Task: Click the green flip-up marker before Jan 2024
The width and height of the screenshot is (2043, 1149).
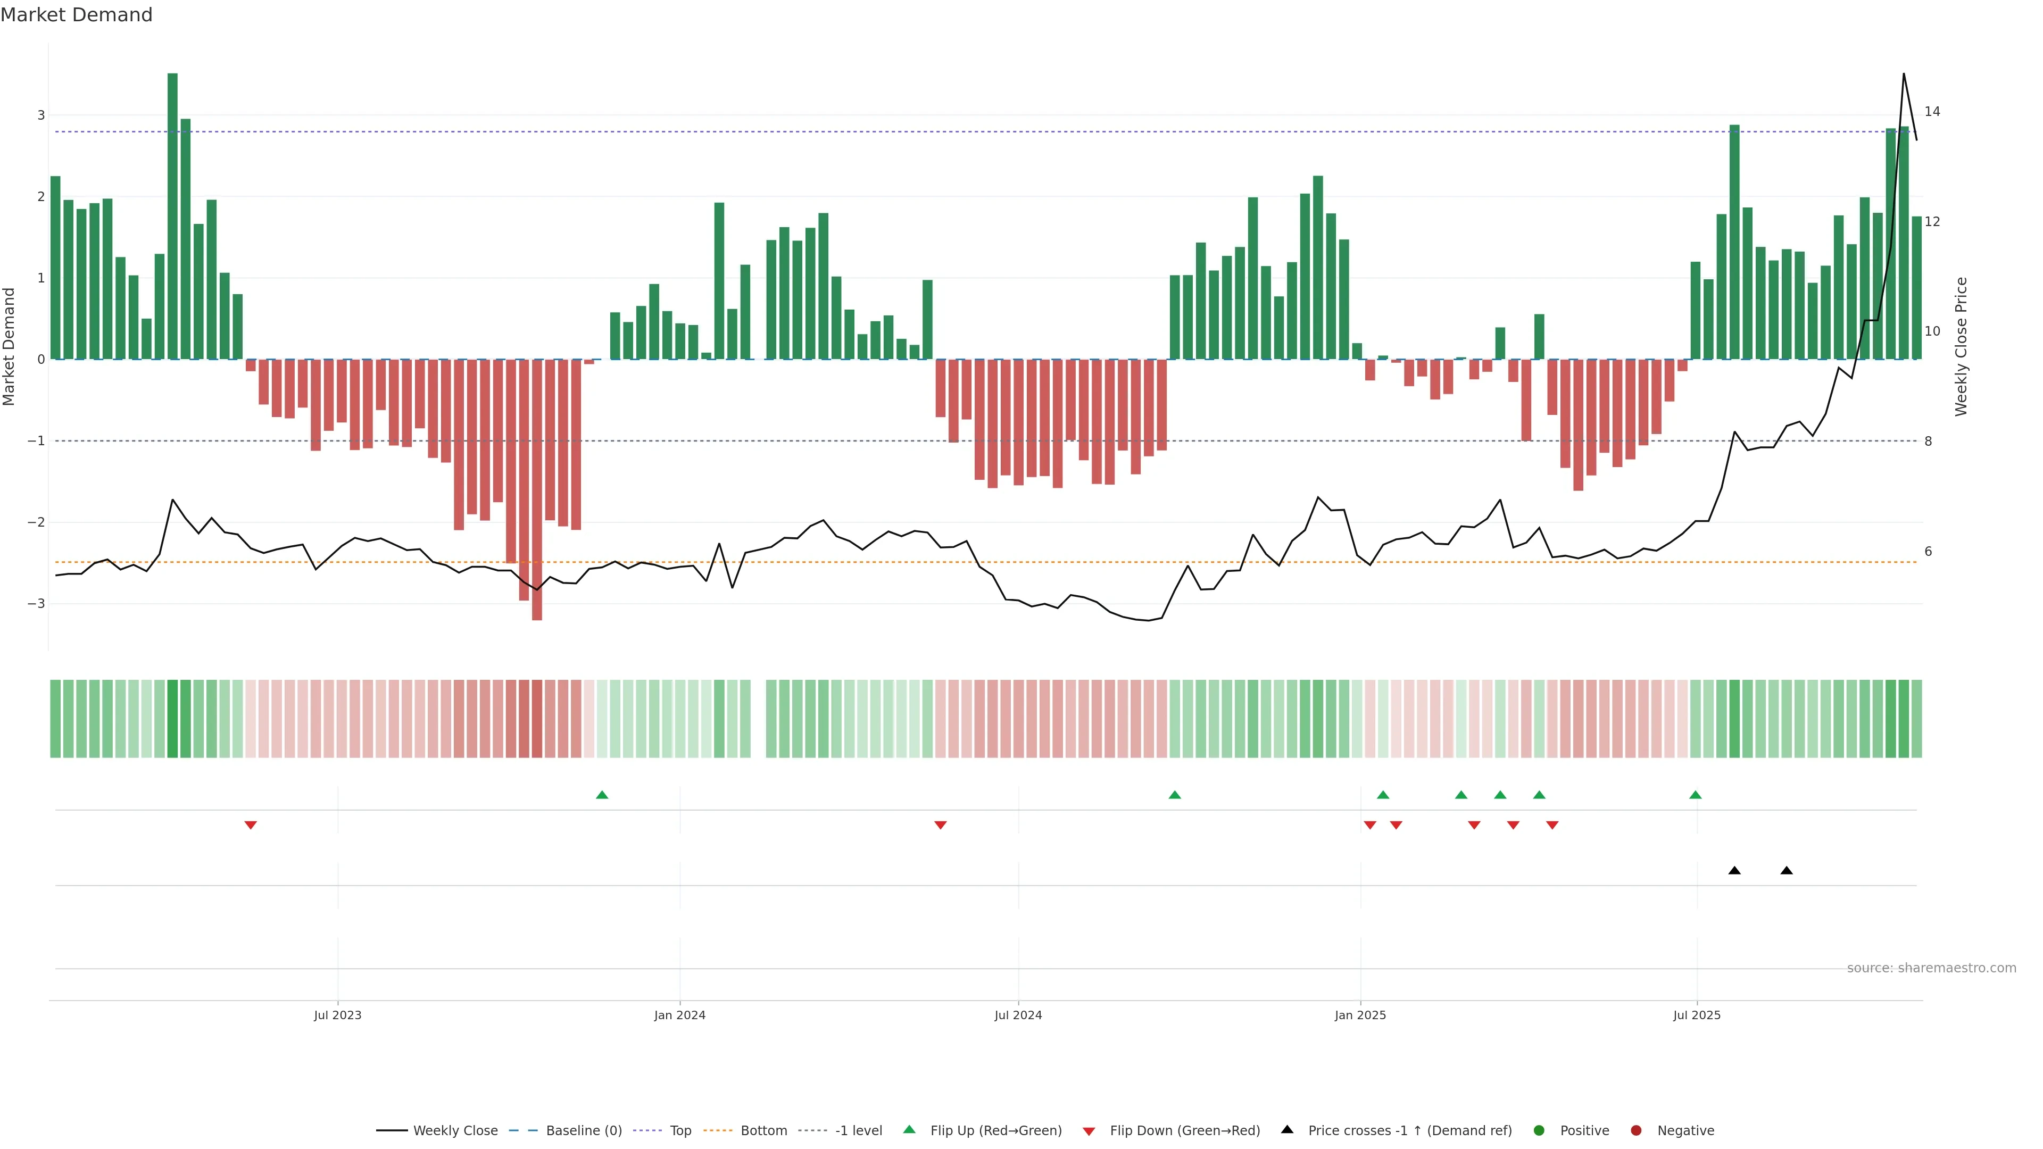Action: click(602, 795)
